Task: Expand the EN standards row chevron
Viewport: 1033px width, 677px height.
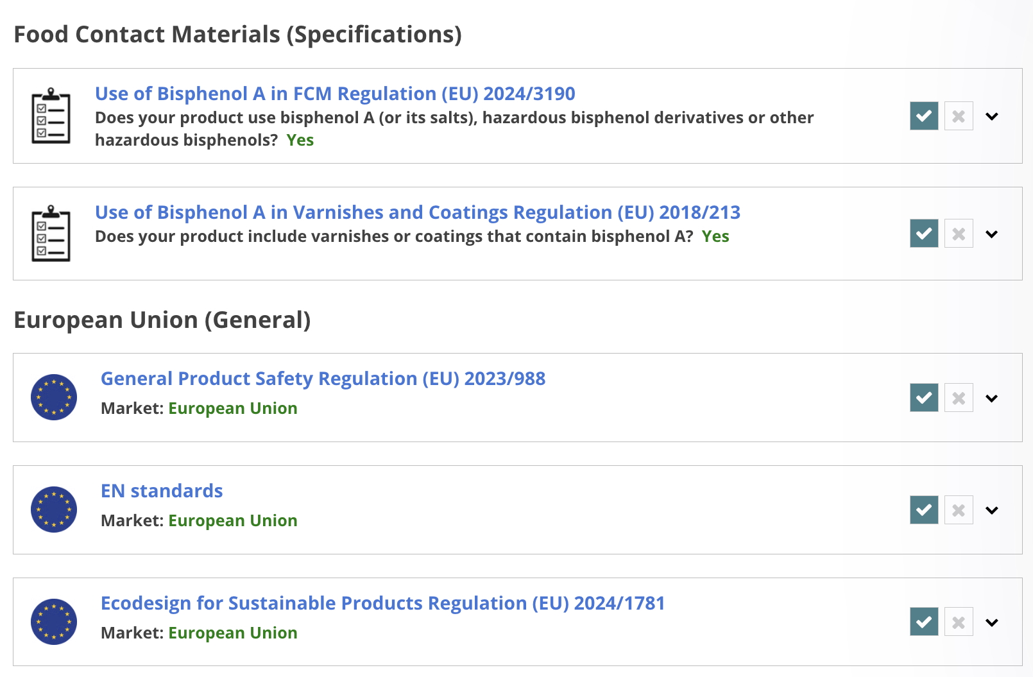Action: click(x=992, y=511)
